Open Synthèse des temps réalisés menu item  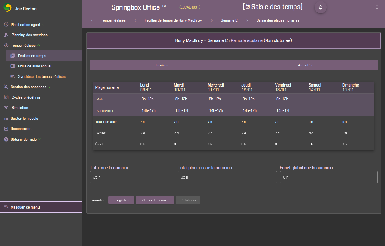tap(44, 76)
